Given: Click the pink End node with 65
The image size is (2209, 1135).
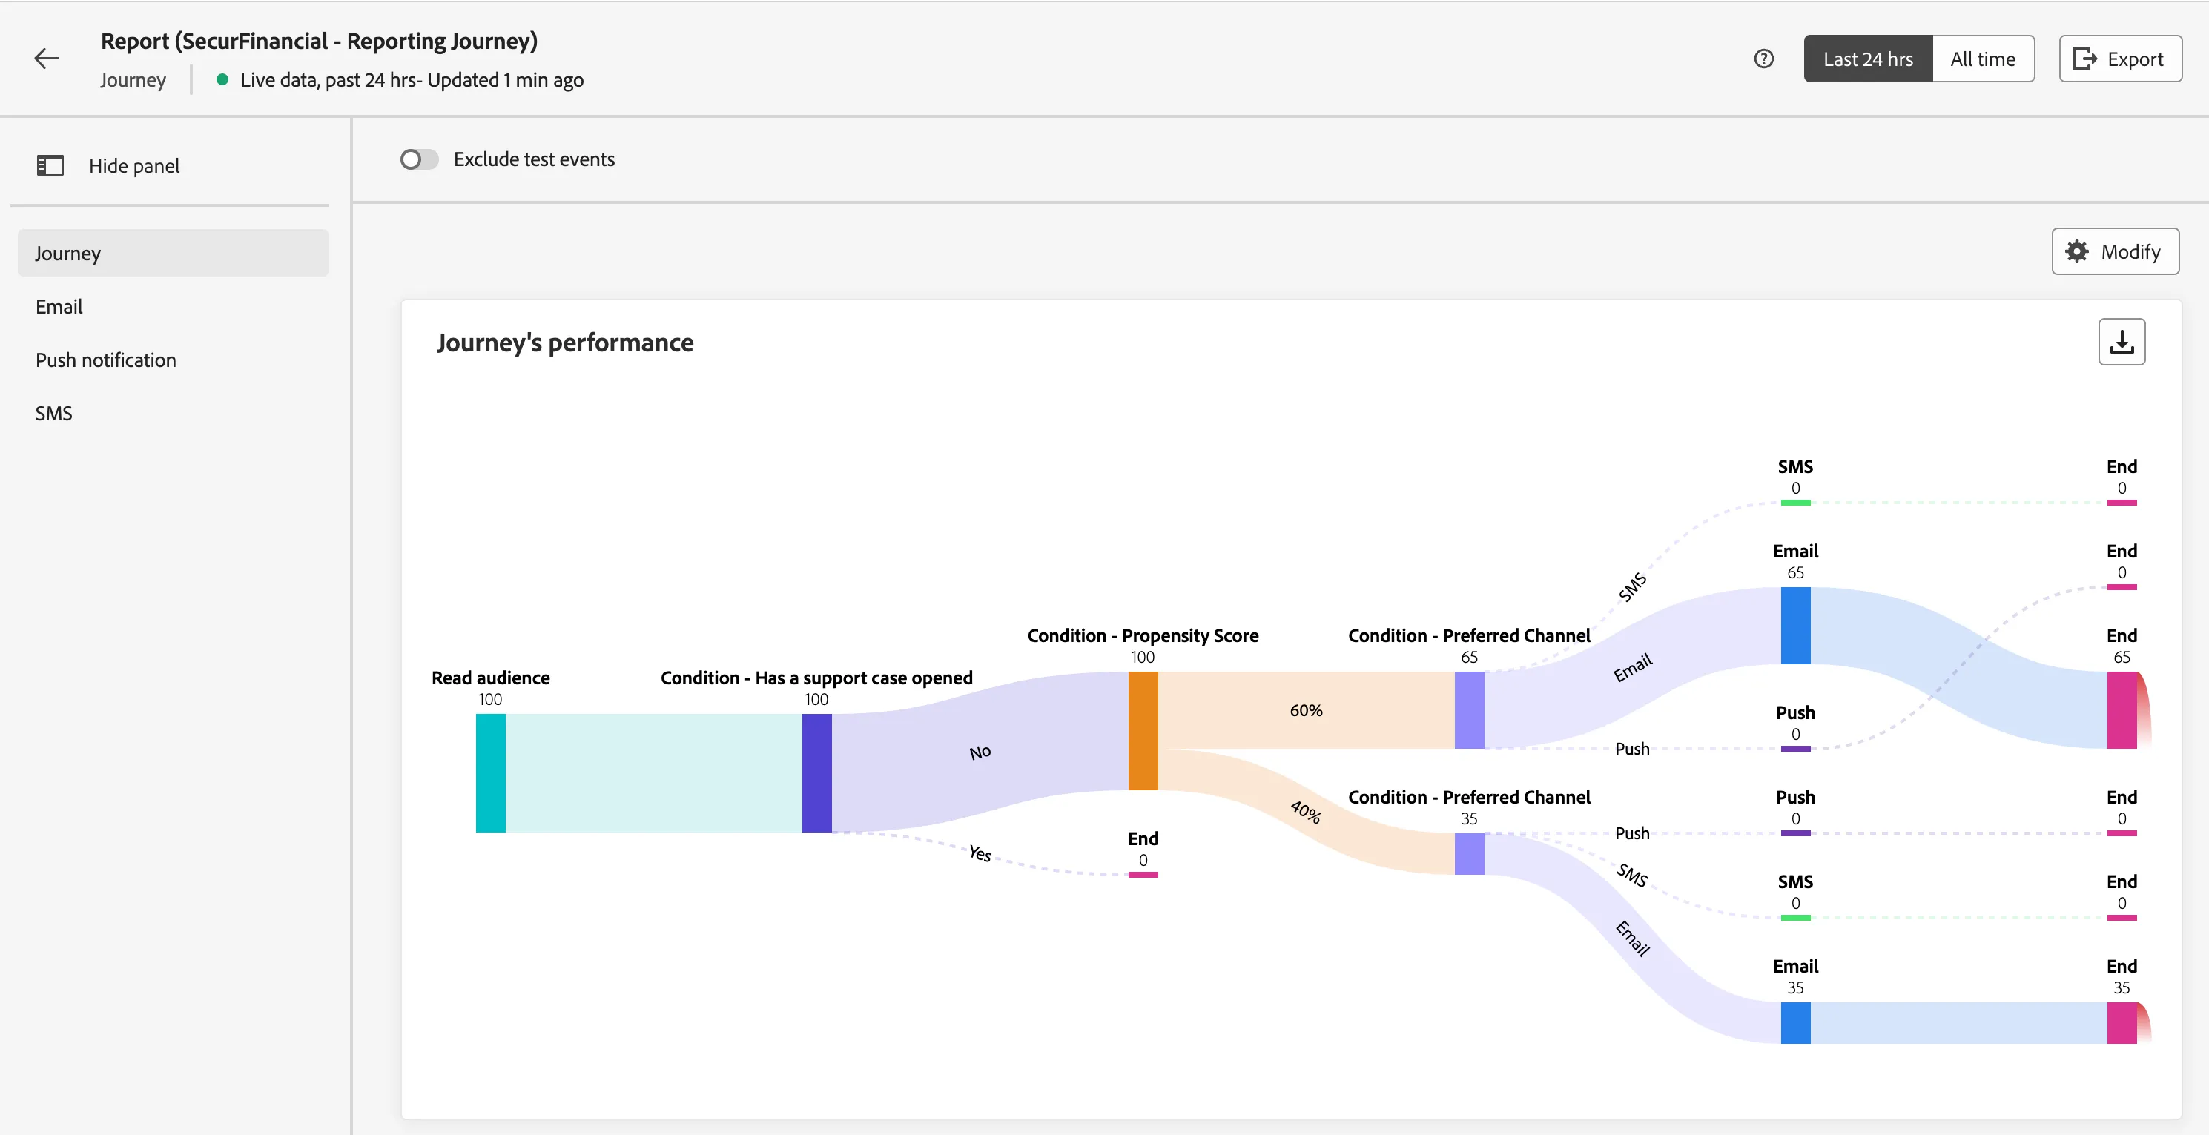Looking at the screenshot, I should 2122,709.
